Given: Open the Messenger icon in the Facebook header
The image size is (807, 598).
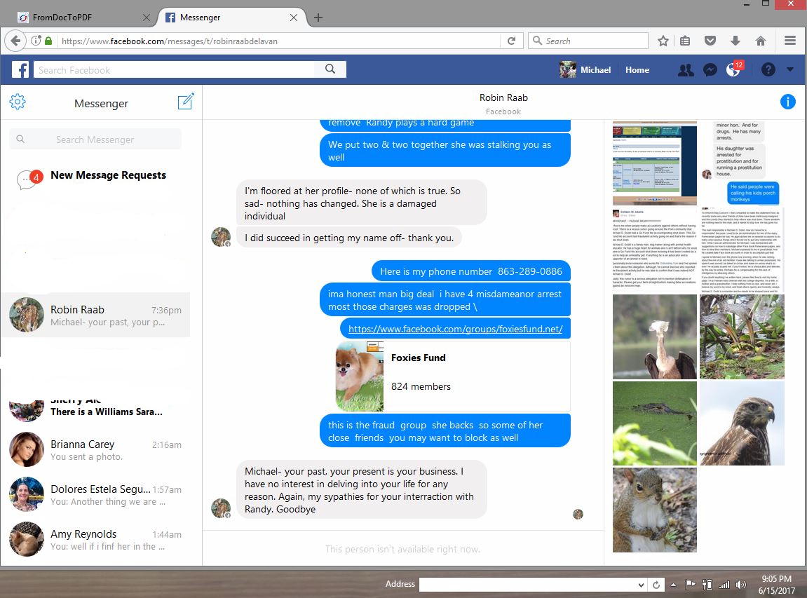Looking at the screenshot, I should click(x=710, y=70).
